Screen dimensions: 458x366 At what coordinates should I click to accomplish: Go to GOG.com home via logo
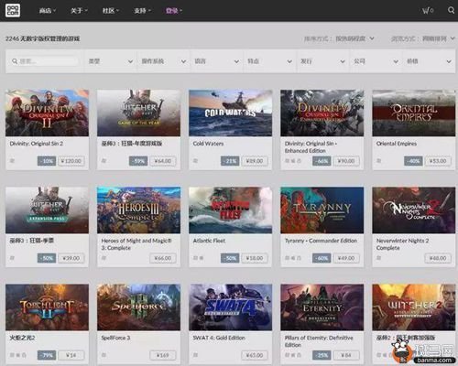click(13, 10)
